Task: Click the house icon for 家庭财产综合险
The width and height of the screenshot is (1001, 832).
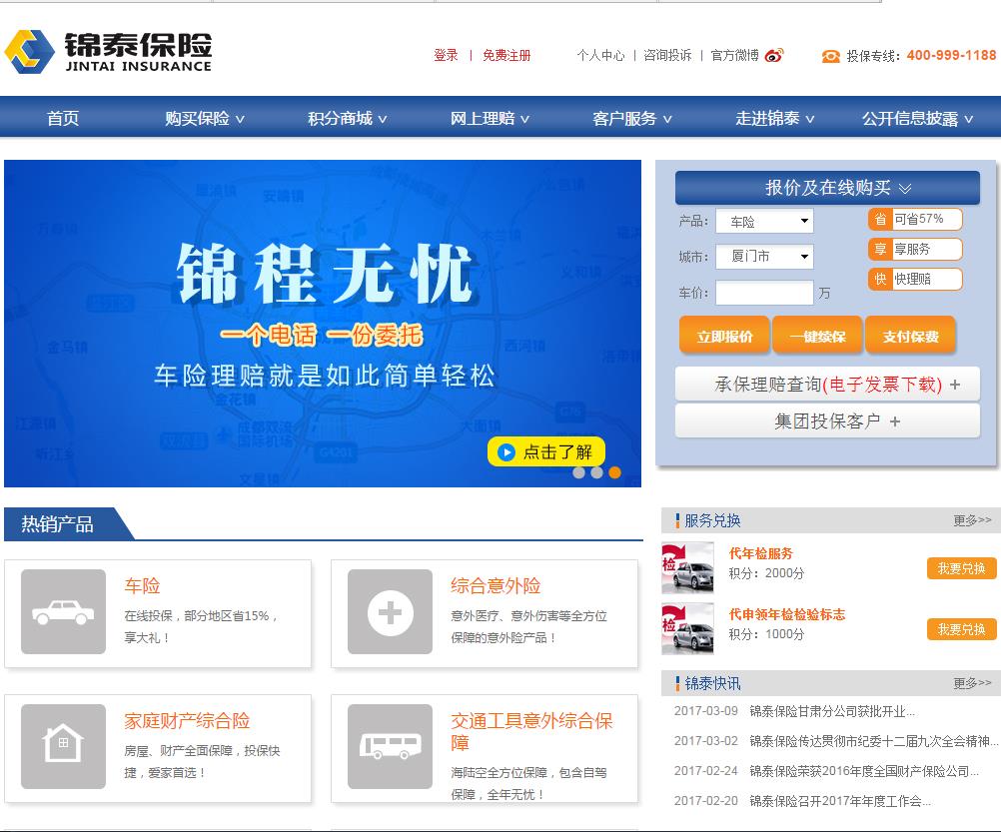Action: tap(63, 746)
